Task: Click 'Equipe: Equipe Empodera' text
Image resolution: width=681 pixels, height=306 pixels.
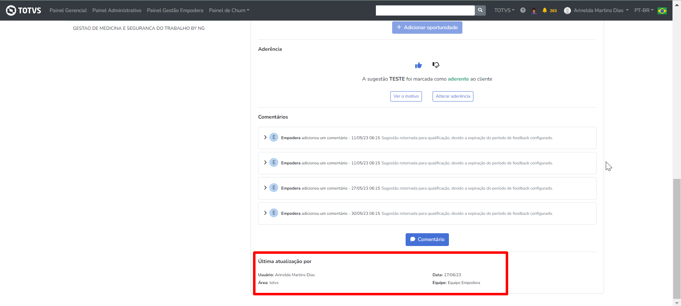Action: coord(456,283)
